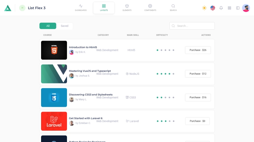The height and width of the screenshot is (142, 254).
Task: Toggle the side panel icon
Action: click(238, 8)
